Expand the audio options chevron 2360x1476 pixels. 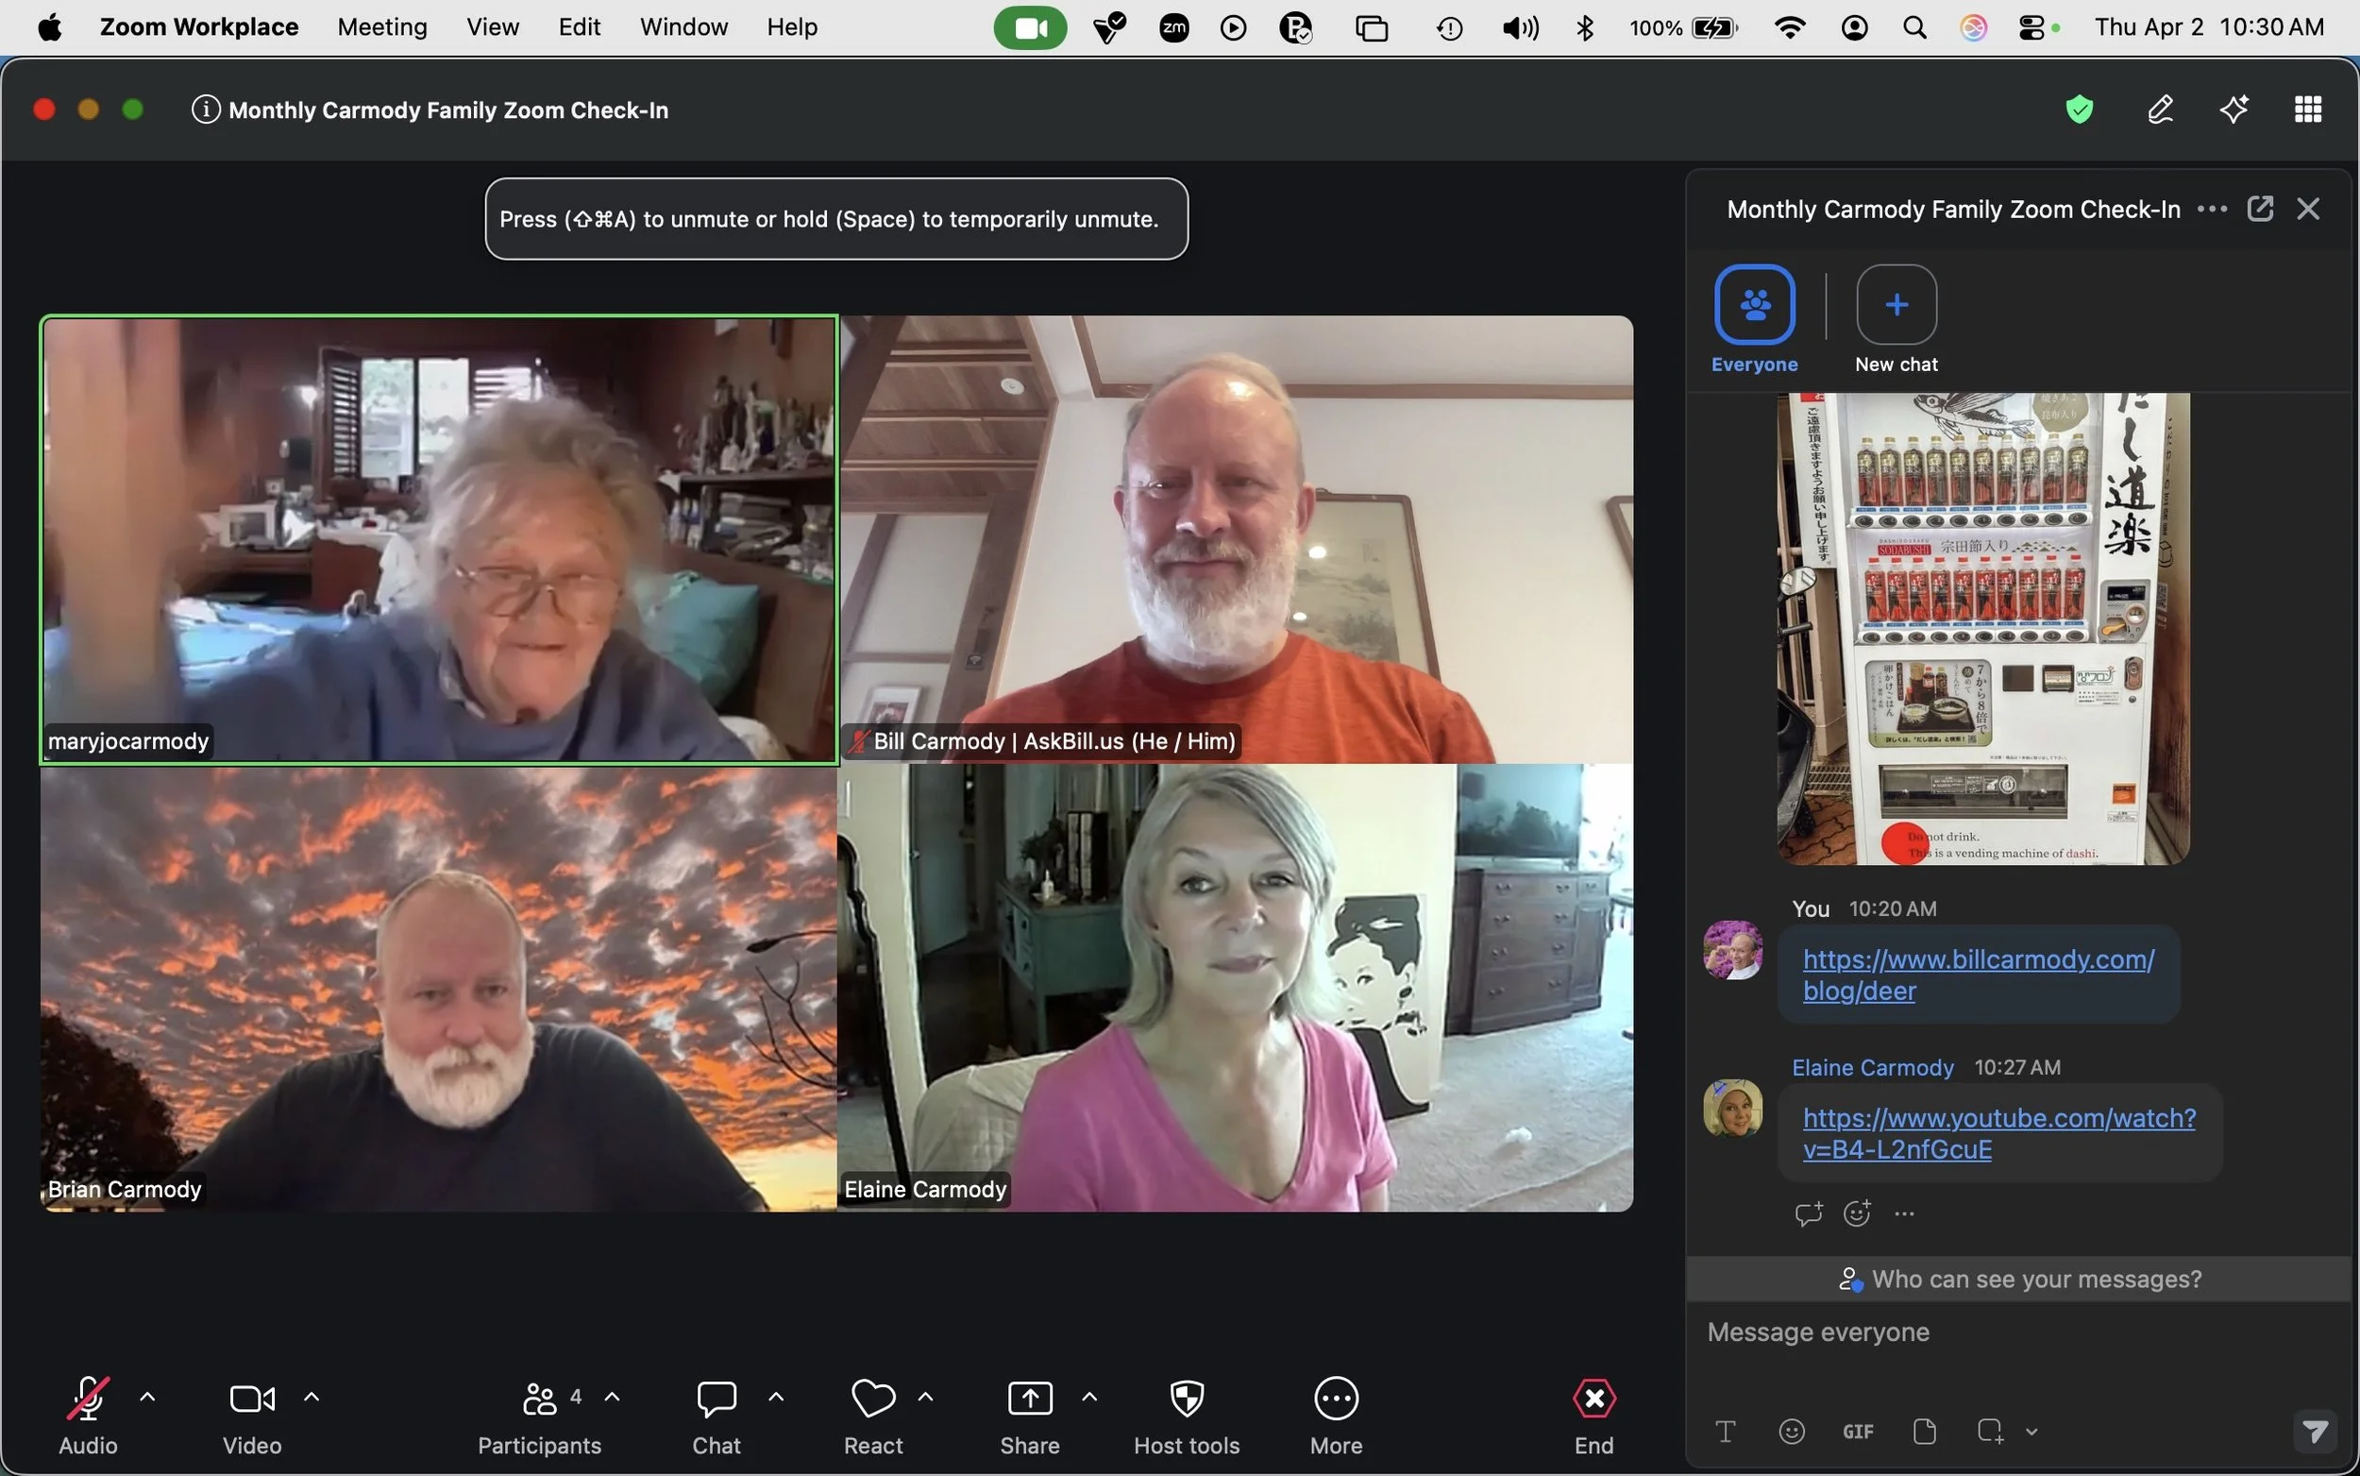point(147,1397)
